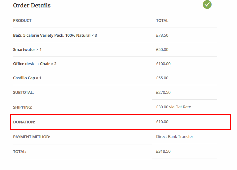
Task: Click the Direct Bank Transfer payment method
Action: tap(174, 137)
